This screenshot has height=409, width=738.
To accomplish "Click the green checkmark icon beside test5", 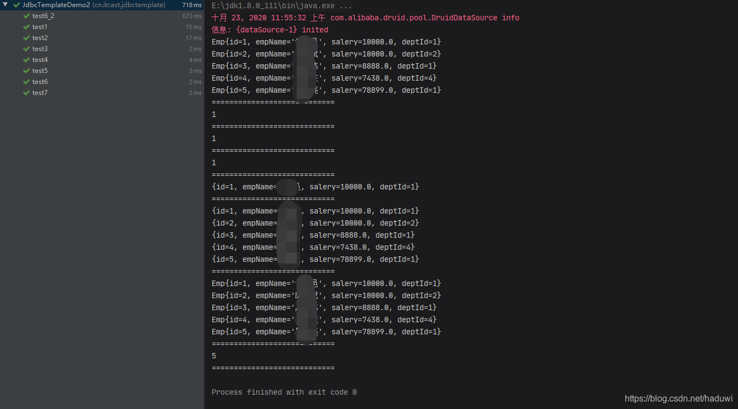I will [x=26, y=71].
